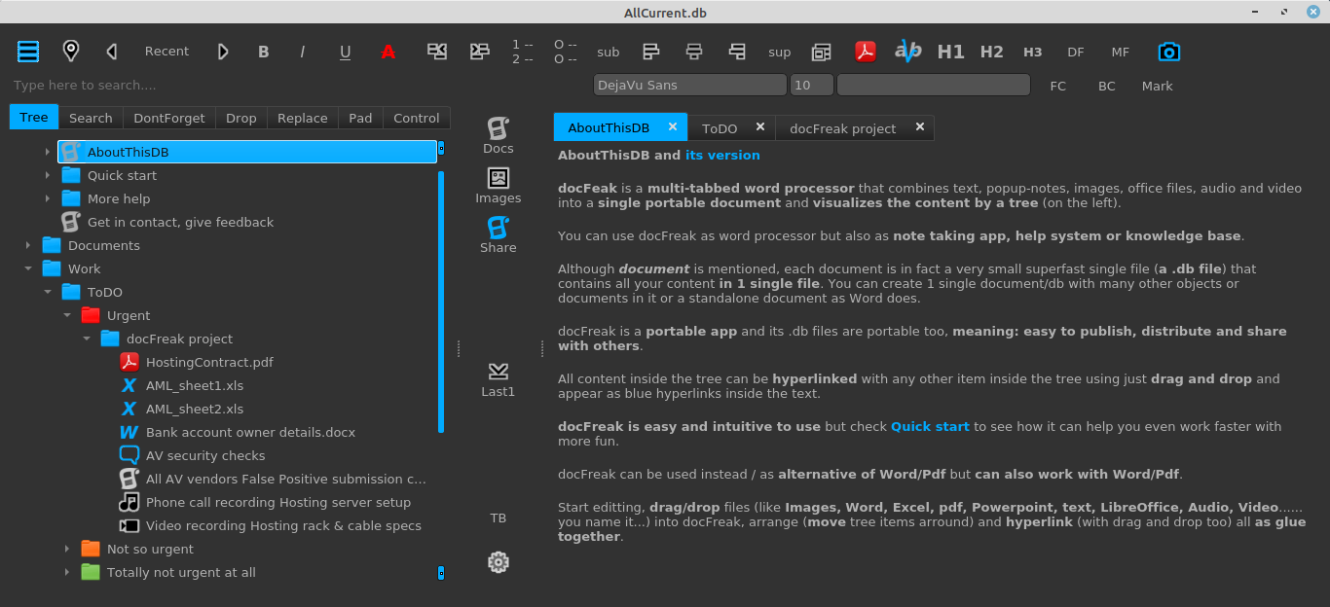Switch to the Pad tab
1330x607 pixels.
pos(360,118)
